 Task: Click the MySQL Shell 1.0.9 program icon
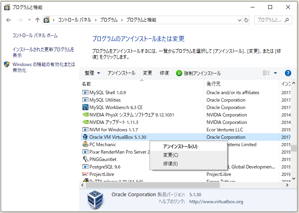[85, 93]
